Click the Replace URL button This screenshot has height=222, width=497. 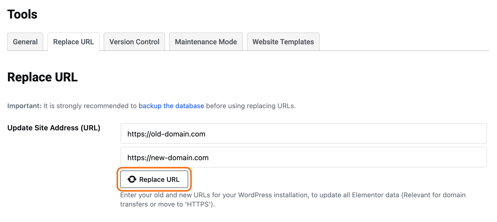tap(154, 179)
